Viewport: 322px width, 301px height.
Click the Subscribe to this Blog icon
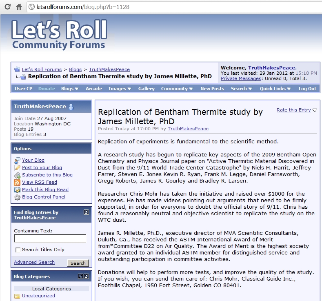17,175
